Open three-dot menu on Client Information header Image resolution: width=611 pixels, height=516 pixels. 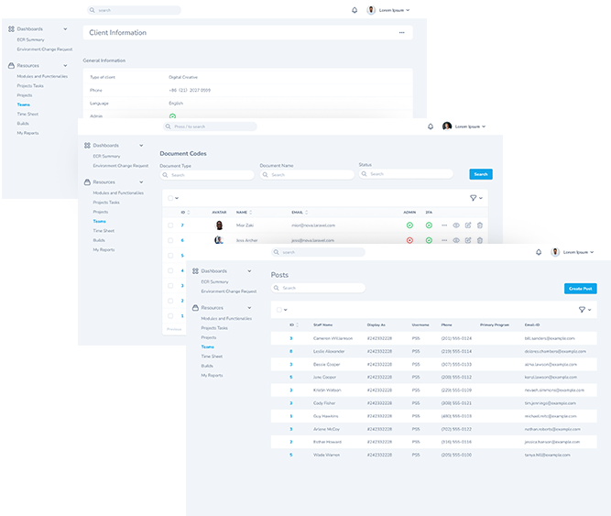pos(401,33)
